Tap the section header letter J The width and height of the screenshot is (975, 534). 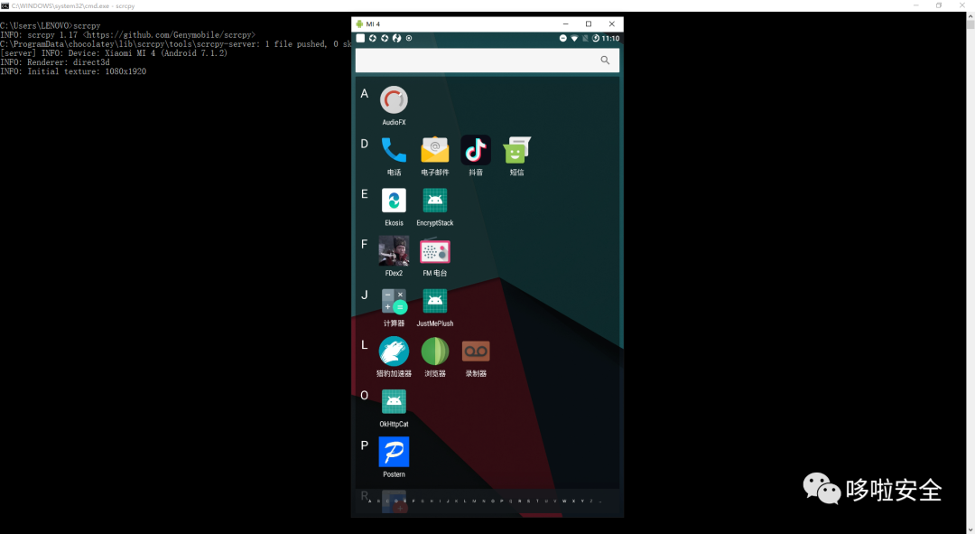click(365, 295)
